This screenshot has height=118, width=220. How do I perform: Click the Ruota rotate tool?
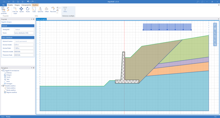click(28, 10)
